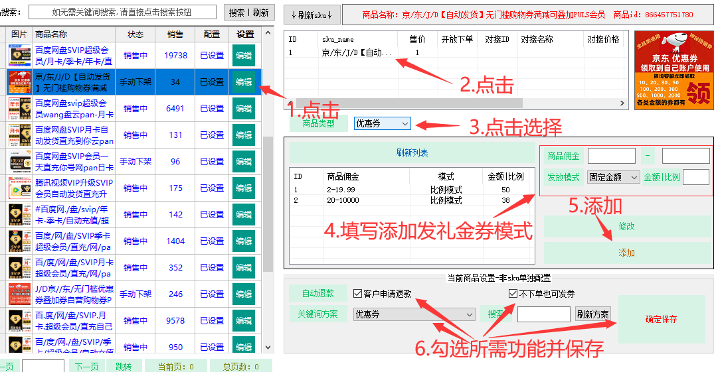The height and width of the screenshot is (372, 716).
Task: Select product name #百度网./盘/svip/年卡
Action: tap(72, 214)
